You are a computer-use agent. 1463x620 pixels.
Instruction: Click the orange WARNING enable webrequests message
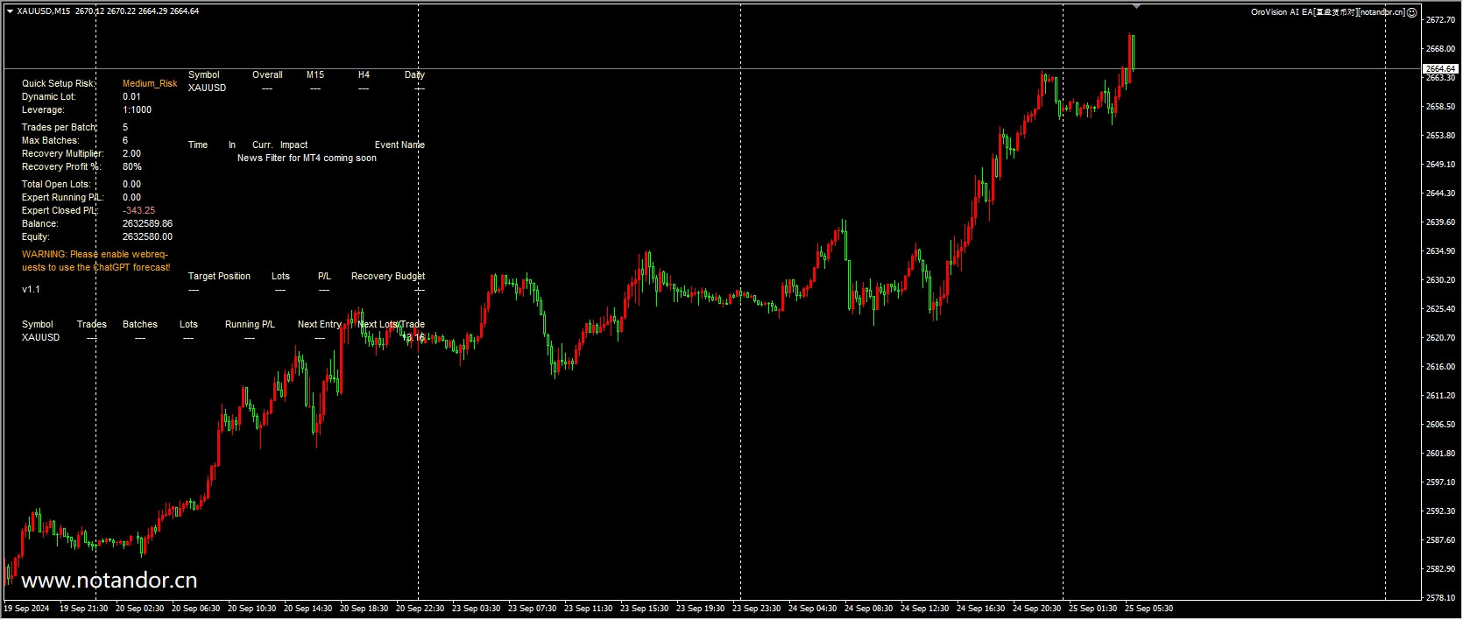[x=96, y=261]
